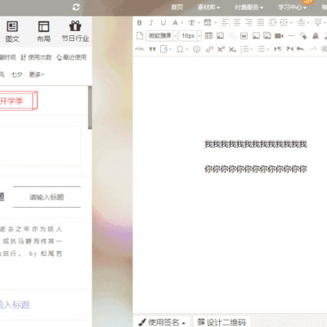
Task: Toggle italic formatting
Action: (x=151, y=23)
